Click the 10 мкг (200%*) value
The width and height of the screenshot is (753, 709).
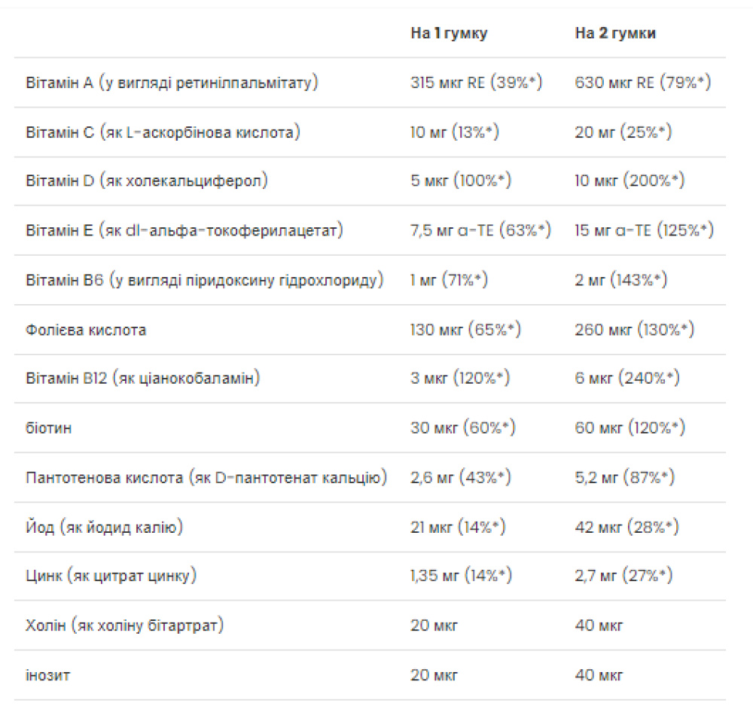[x=630, y=181]
